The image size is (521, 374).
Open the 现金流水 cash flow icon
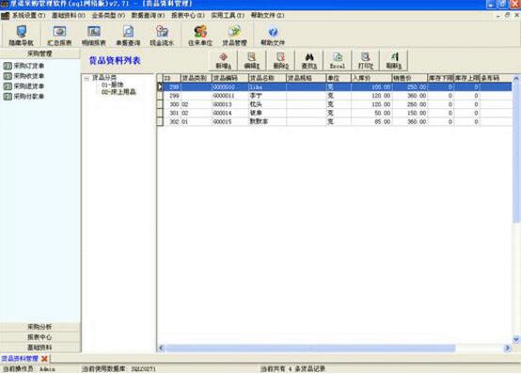[x=162, y=35]
